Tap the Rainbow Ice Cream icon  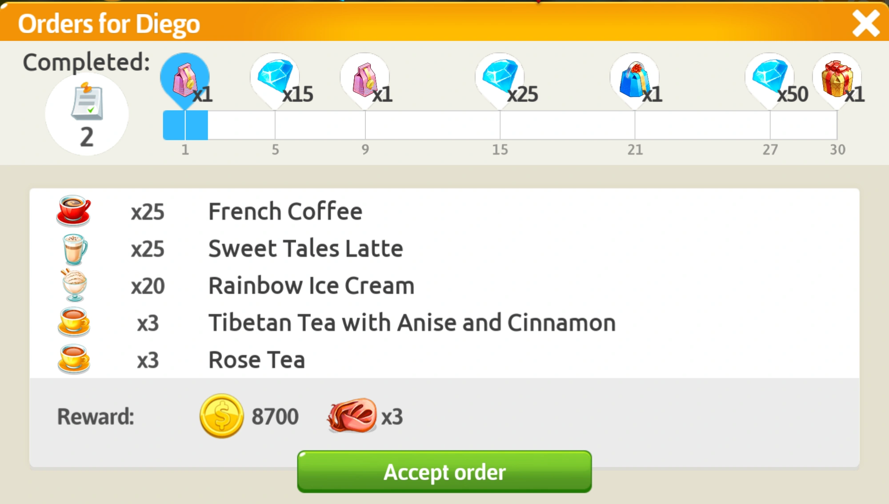point(74,285)
